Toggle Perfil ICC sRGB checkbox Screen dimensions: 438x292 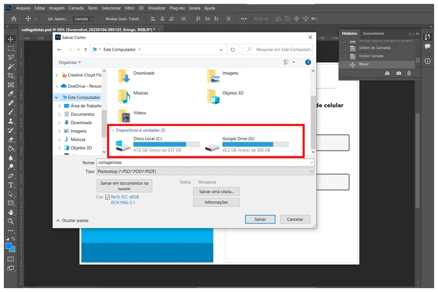click(x=107, y=197)
